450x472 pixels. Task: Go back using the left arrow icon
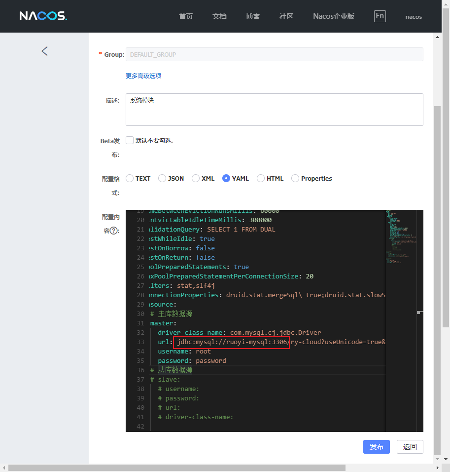click(44, 51)
